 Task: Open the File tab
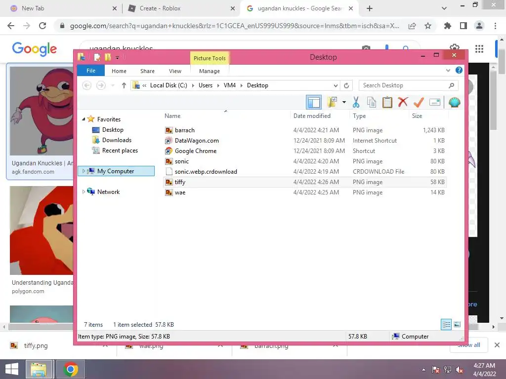(91, 71)
